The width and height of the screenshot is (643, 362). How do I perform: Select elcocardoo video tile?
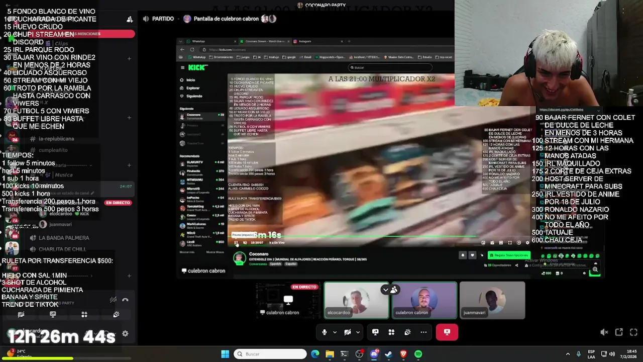point(356,300)
